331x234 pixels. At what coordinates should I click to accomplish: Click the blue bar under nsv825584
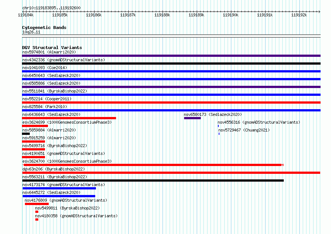tap(171, 110)
